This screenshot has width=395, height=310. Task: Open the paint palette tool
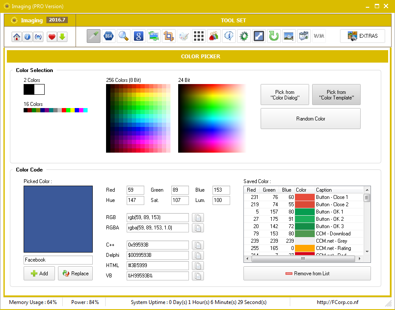(184, 36)
